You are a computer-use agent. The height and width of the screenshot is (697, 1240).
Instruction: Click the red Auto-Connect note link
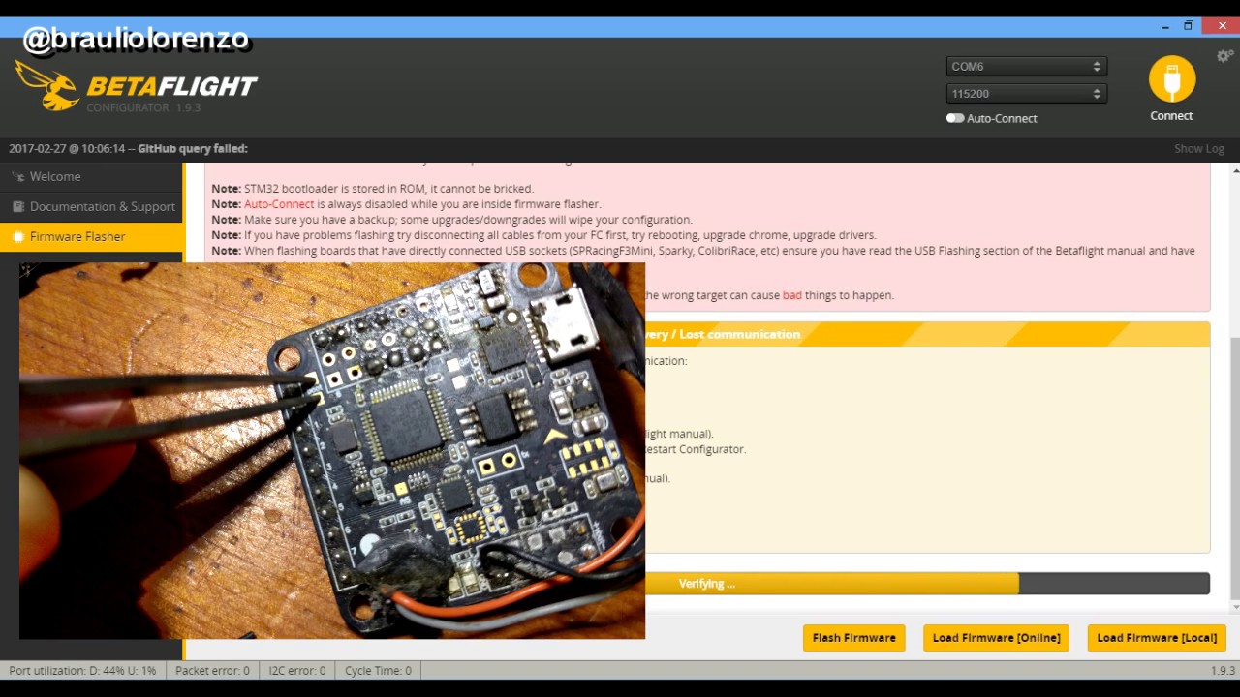(x=279, y=204)
